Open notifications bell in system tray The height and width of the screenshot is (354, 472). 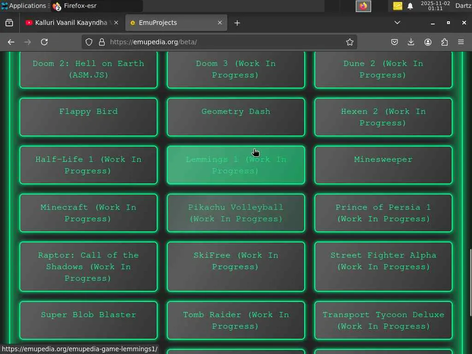(x=410, y=6)
